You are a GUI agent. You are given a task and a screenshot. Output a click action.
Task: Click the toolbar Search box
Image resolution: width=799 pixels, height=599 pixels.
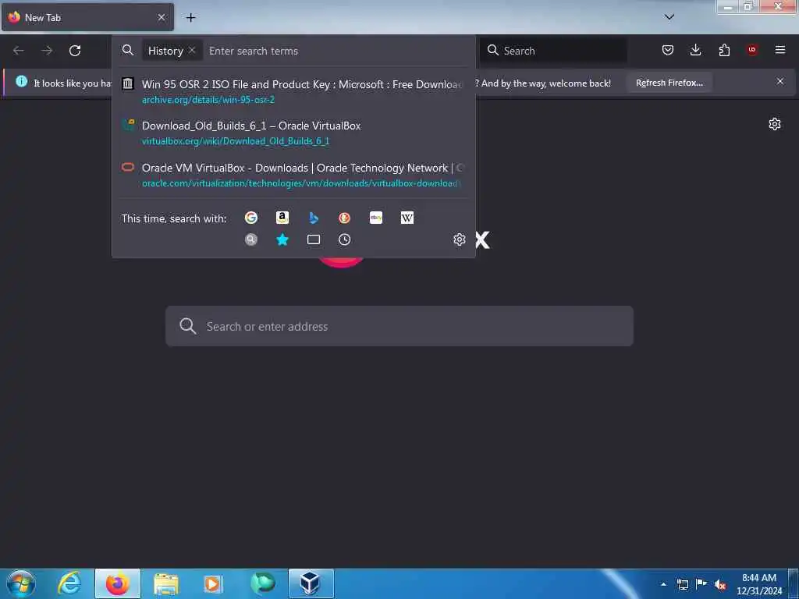pyautogui.click(x=553, y=51)
